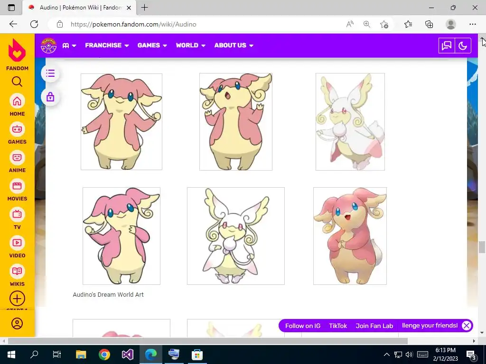The image size is (486, 364).
Task: Click the vertical page scrollbar thumb
Action: pyautogui.click(x=482, y=247)
